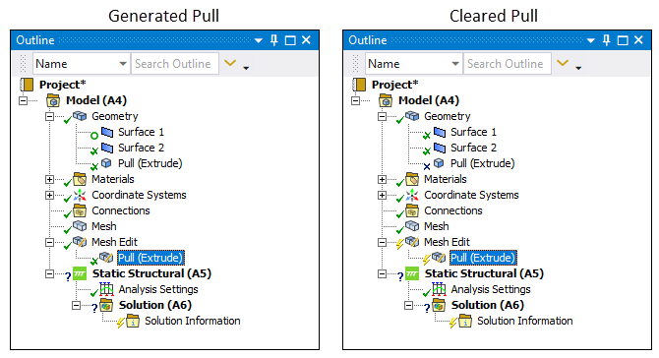Click the Coordinate Systems triad icon in Generated Pull outline
This screenshot has height=358, width=659.
(x=80, y=195)
